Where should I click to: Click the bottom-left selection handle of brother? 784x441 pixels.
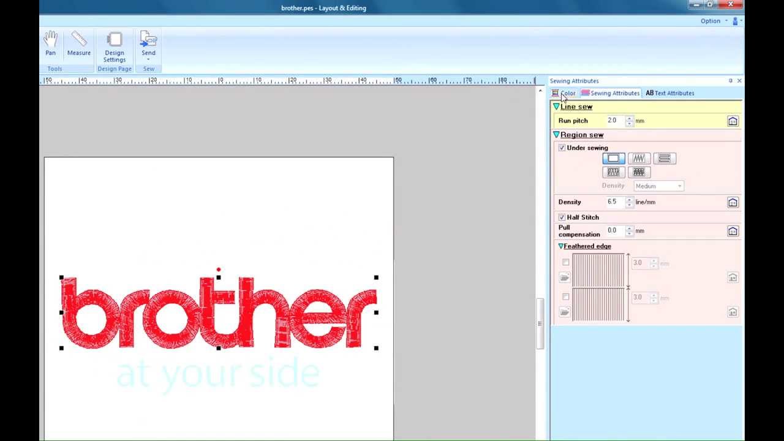pos(61,348)
